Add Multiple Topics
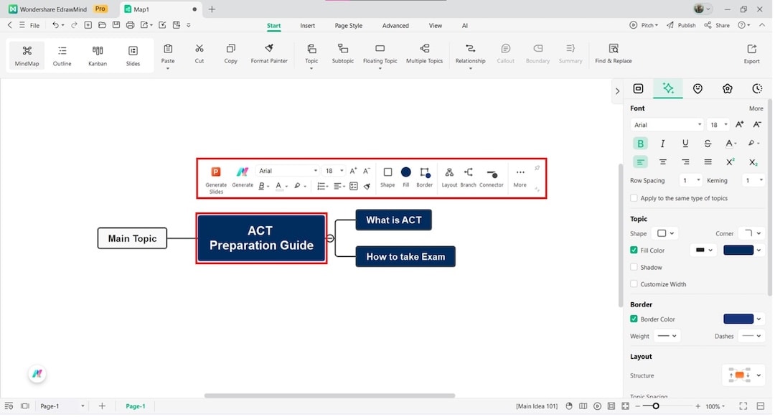 pos(424,54)
